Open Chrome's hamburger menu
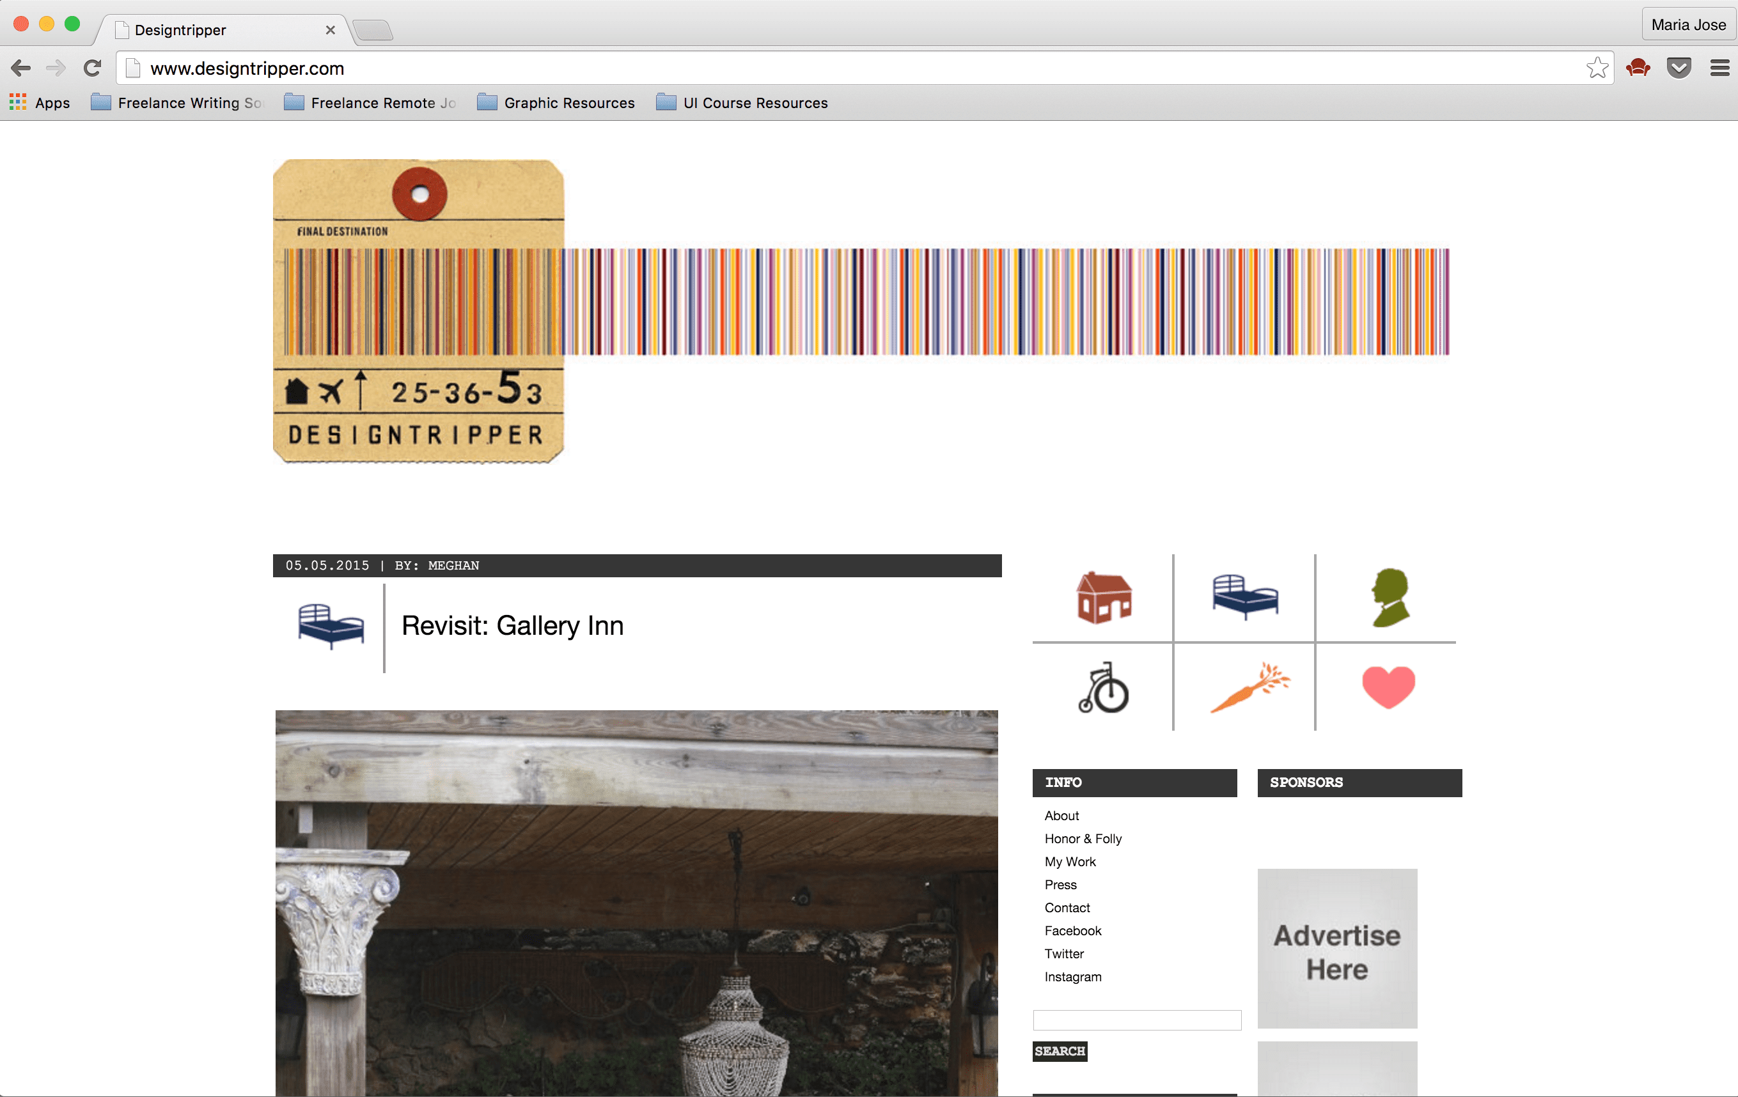Image resolution: width=1738 pixels, height=1097 pixels. pyautogui.click(x=1719, y=67)
